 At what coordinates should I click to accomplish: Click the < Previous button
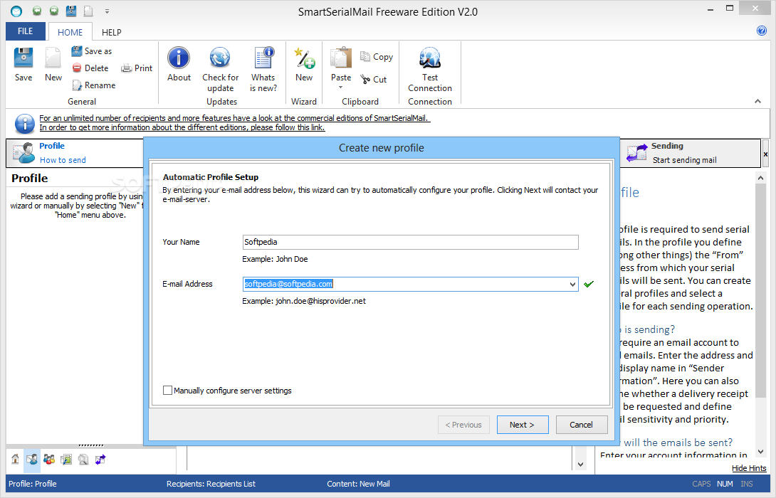(x=463, y=425)
